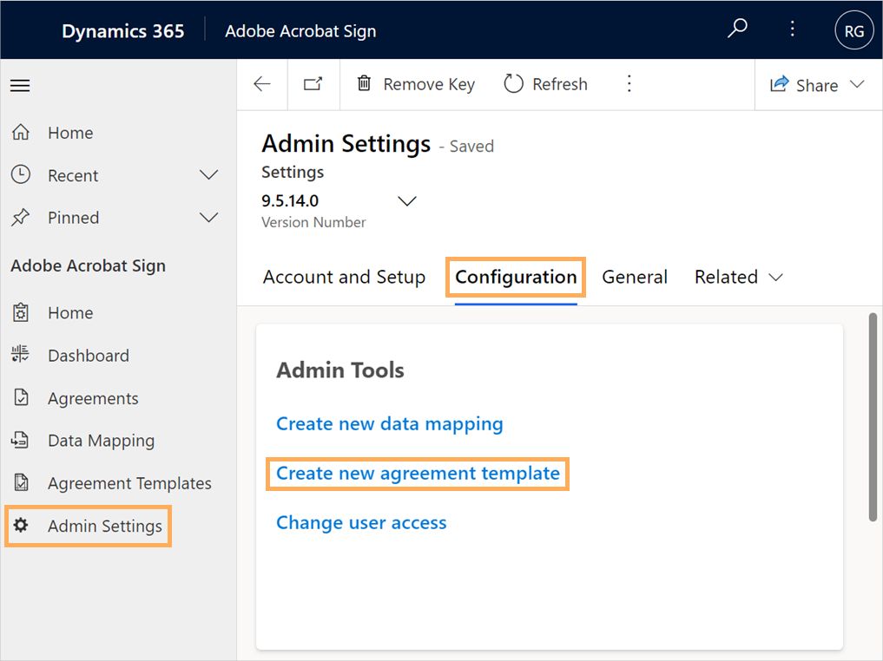Image resolution: width=883 pixels, height=661 pixels.
Task: Open Agreements in the sidebar
Action: tap(93, 398)
